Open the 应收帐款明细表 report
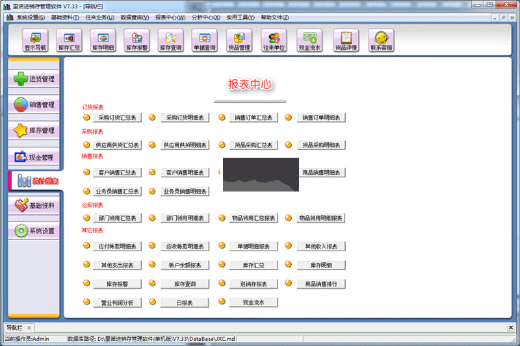 click(x=185, y=246)
